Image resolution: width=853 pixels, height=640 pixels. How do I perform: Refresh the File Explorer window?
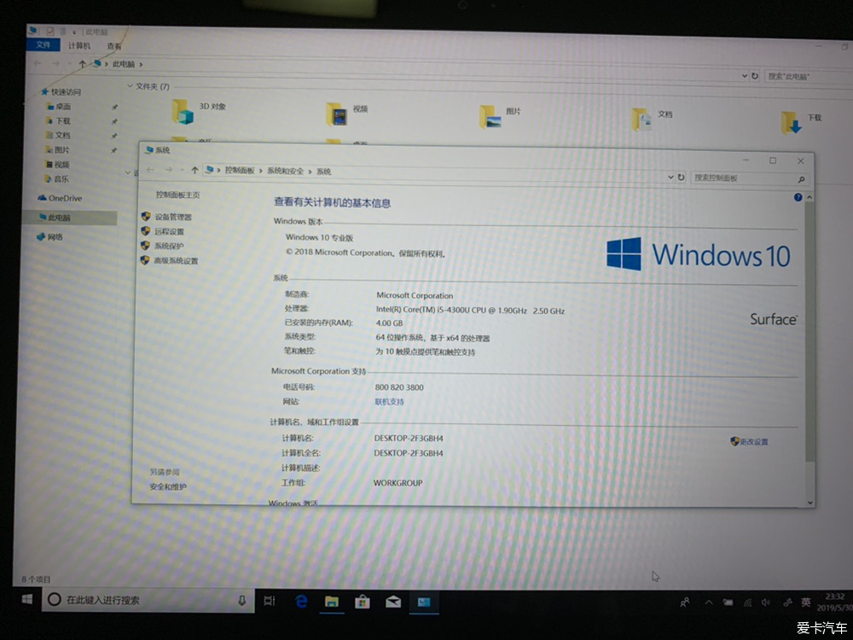tap(755, 76)
